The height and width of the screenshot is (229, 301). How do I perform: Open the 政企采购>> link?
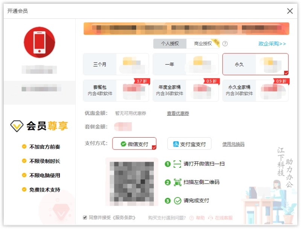tap(272, 44)
